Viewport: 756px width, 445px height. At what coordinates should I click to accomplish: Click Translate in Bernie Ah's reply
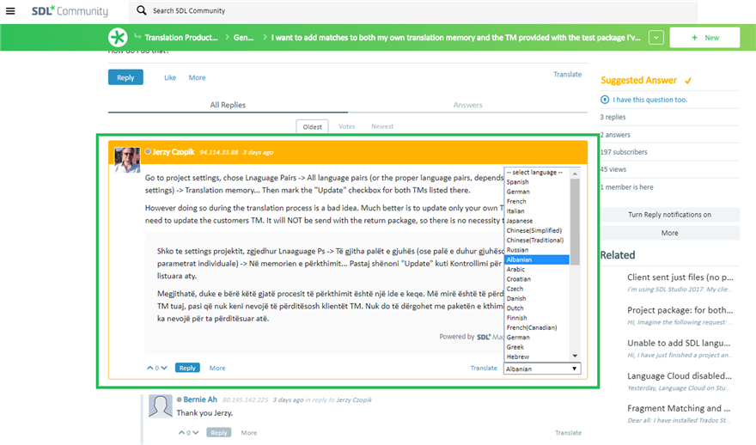click(x=568, y=432)
